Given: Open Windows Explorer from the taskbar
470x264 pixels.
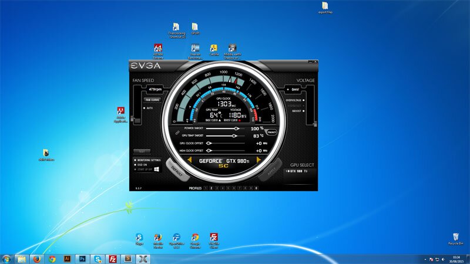Looking at the screenshot, I should [22, 259].
